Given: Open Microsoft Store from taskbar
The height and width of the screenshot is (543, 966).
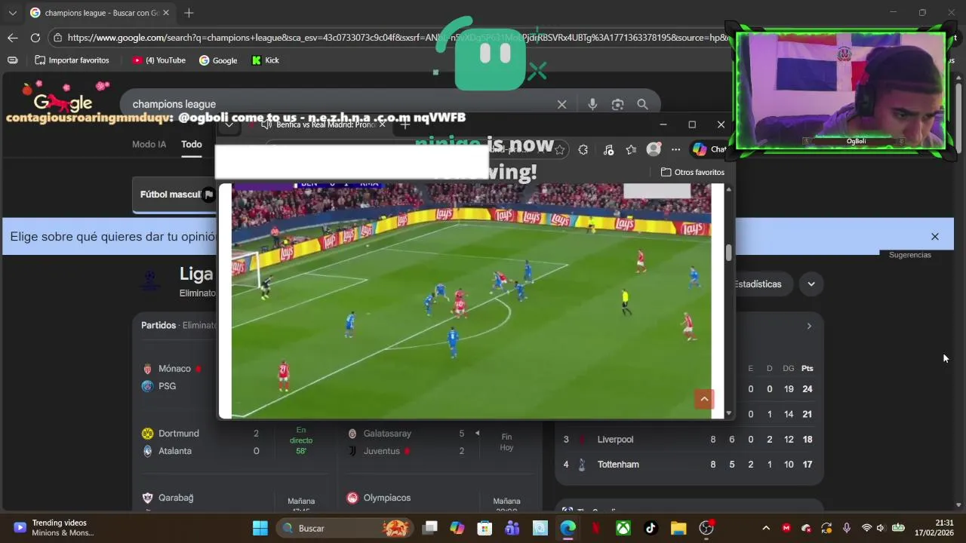Looking at the screenshot, I should click(x=485, y=528).
